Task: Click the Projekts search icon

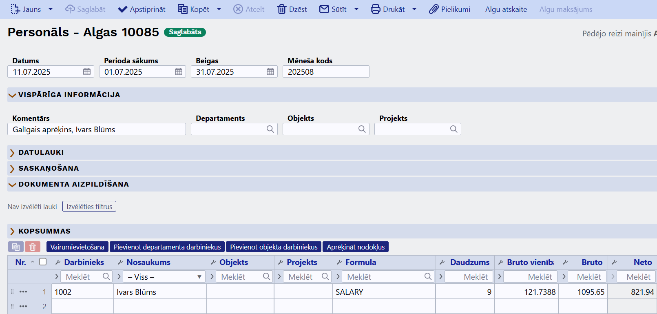Action: coord(453,129)
